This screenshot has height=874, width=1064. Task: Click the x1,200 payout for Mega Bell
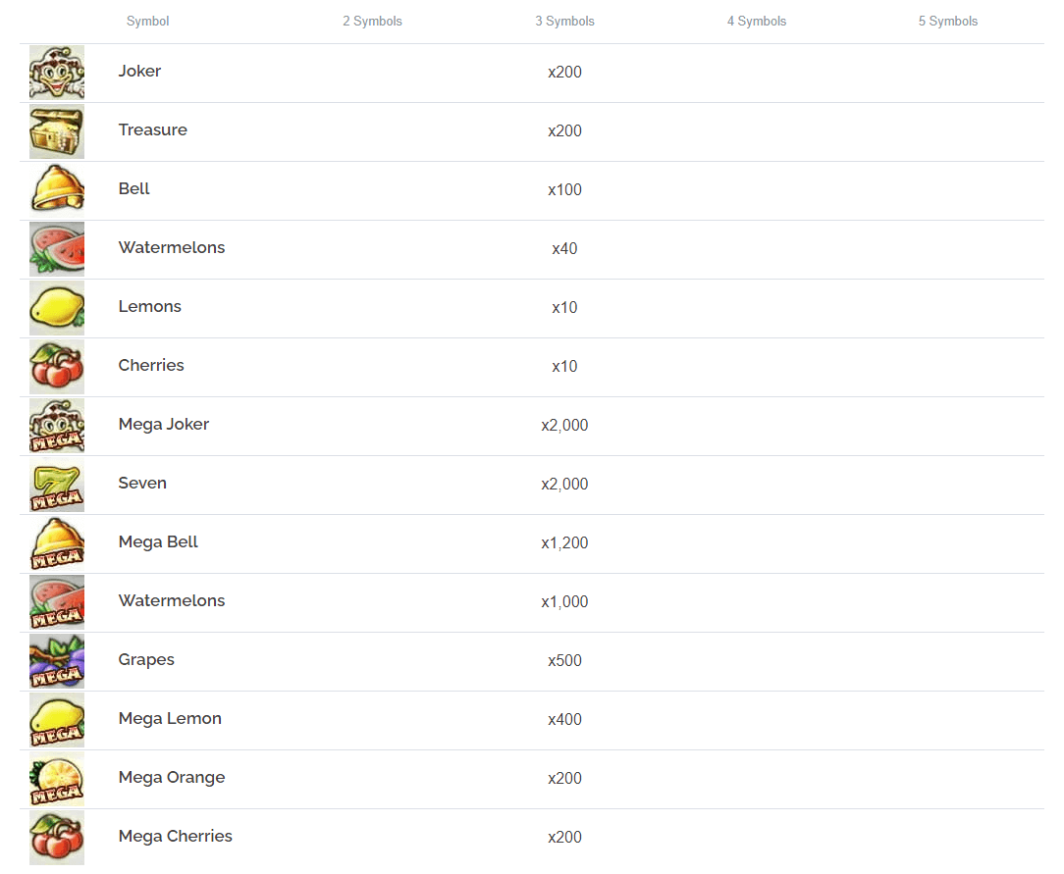tap(564, 543)
